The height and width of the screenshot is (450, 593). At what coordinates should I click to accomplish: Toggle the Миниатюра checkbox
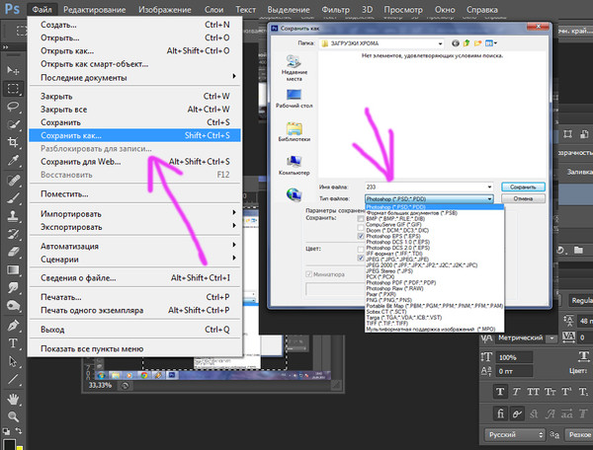pyautogui.click(x=308, y=274)
